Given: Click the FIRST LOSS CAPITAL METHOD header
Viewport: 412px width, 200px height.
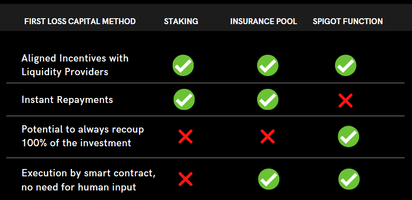Looking at the screenshot, I should (80, 21).
